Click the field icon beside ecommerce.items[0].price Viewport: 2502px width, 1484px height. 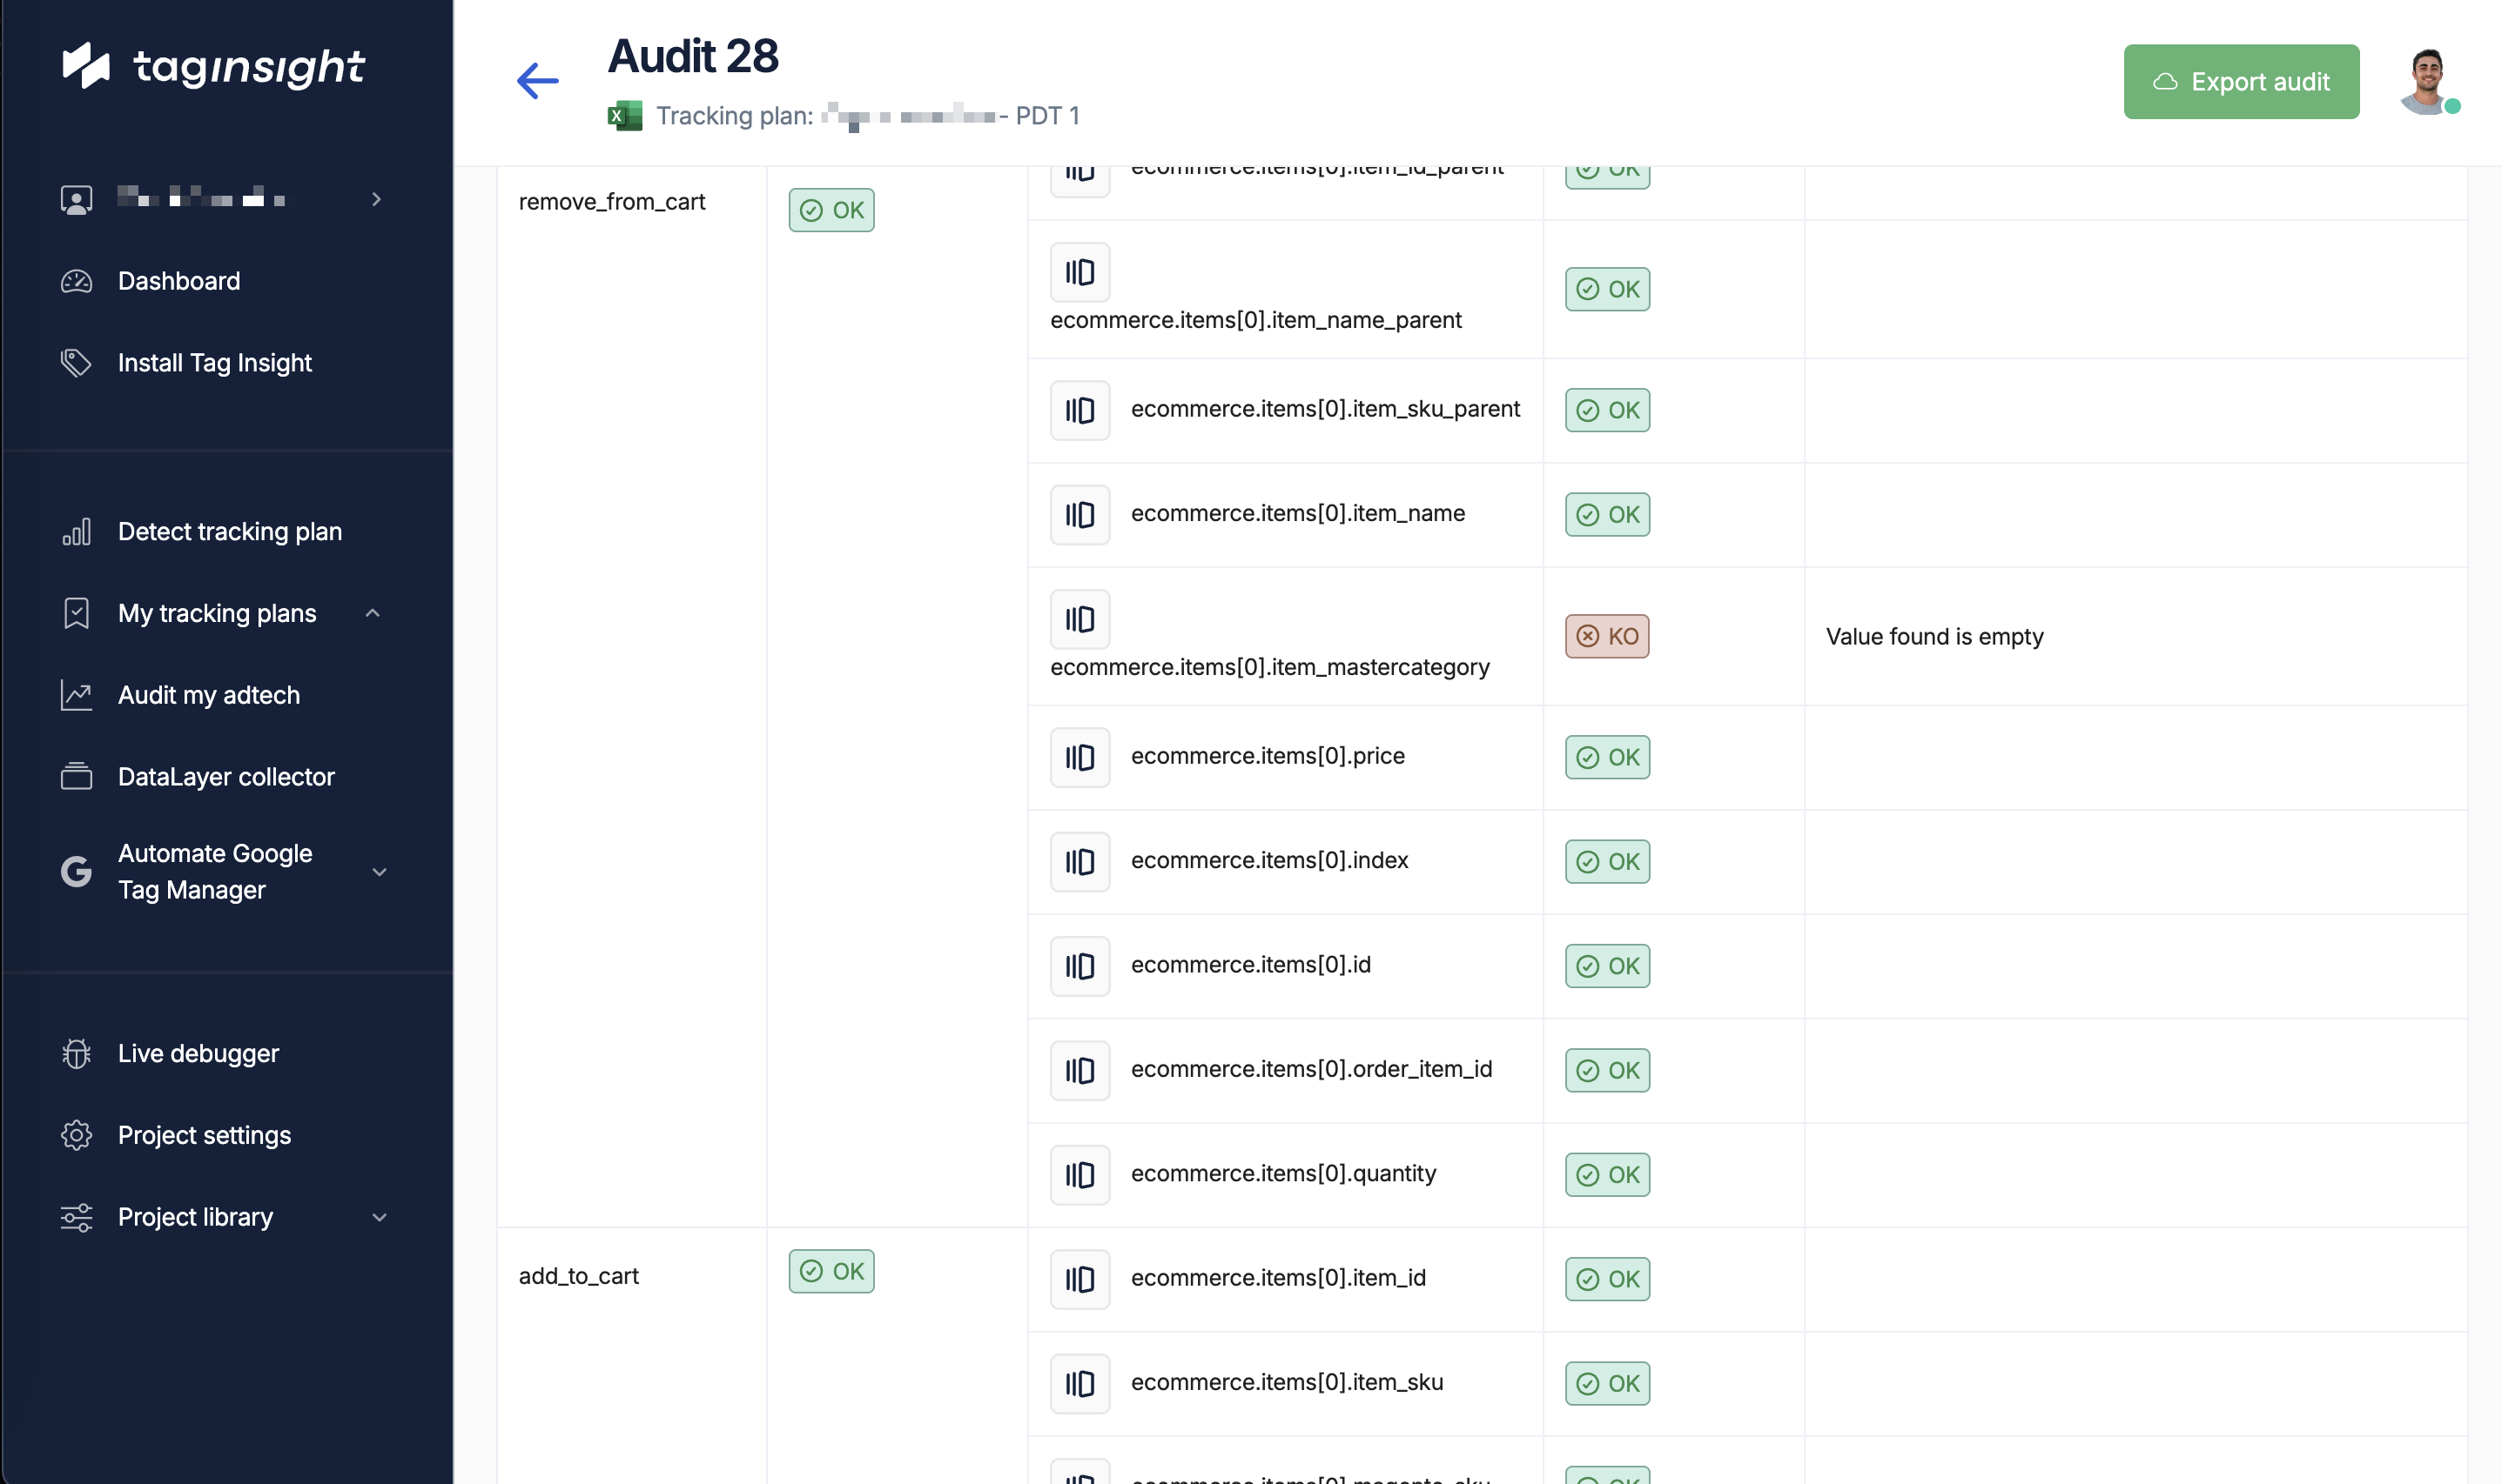[x=1079, y=757]
